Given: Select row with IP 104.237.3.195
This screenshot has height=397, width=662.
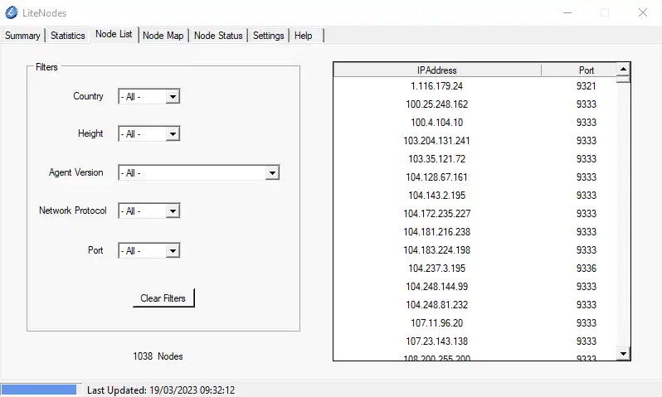Looking at the screenshot, I should click(475, 269).
